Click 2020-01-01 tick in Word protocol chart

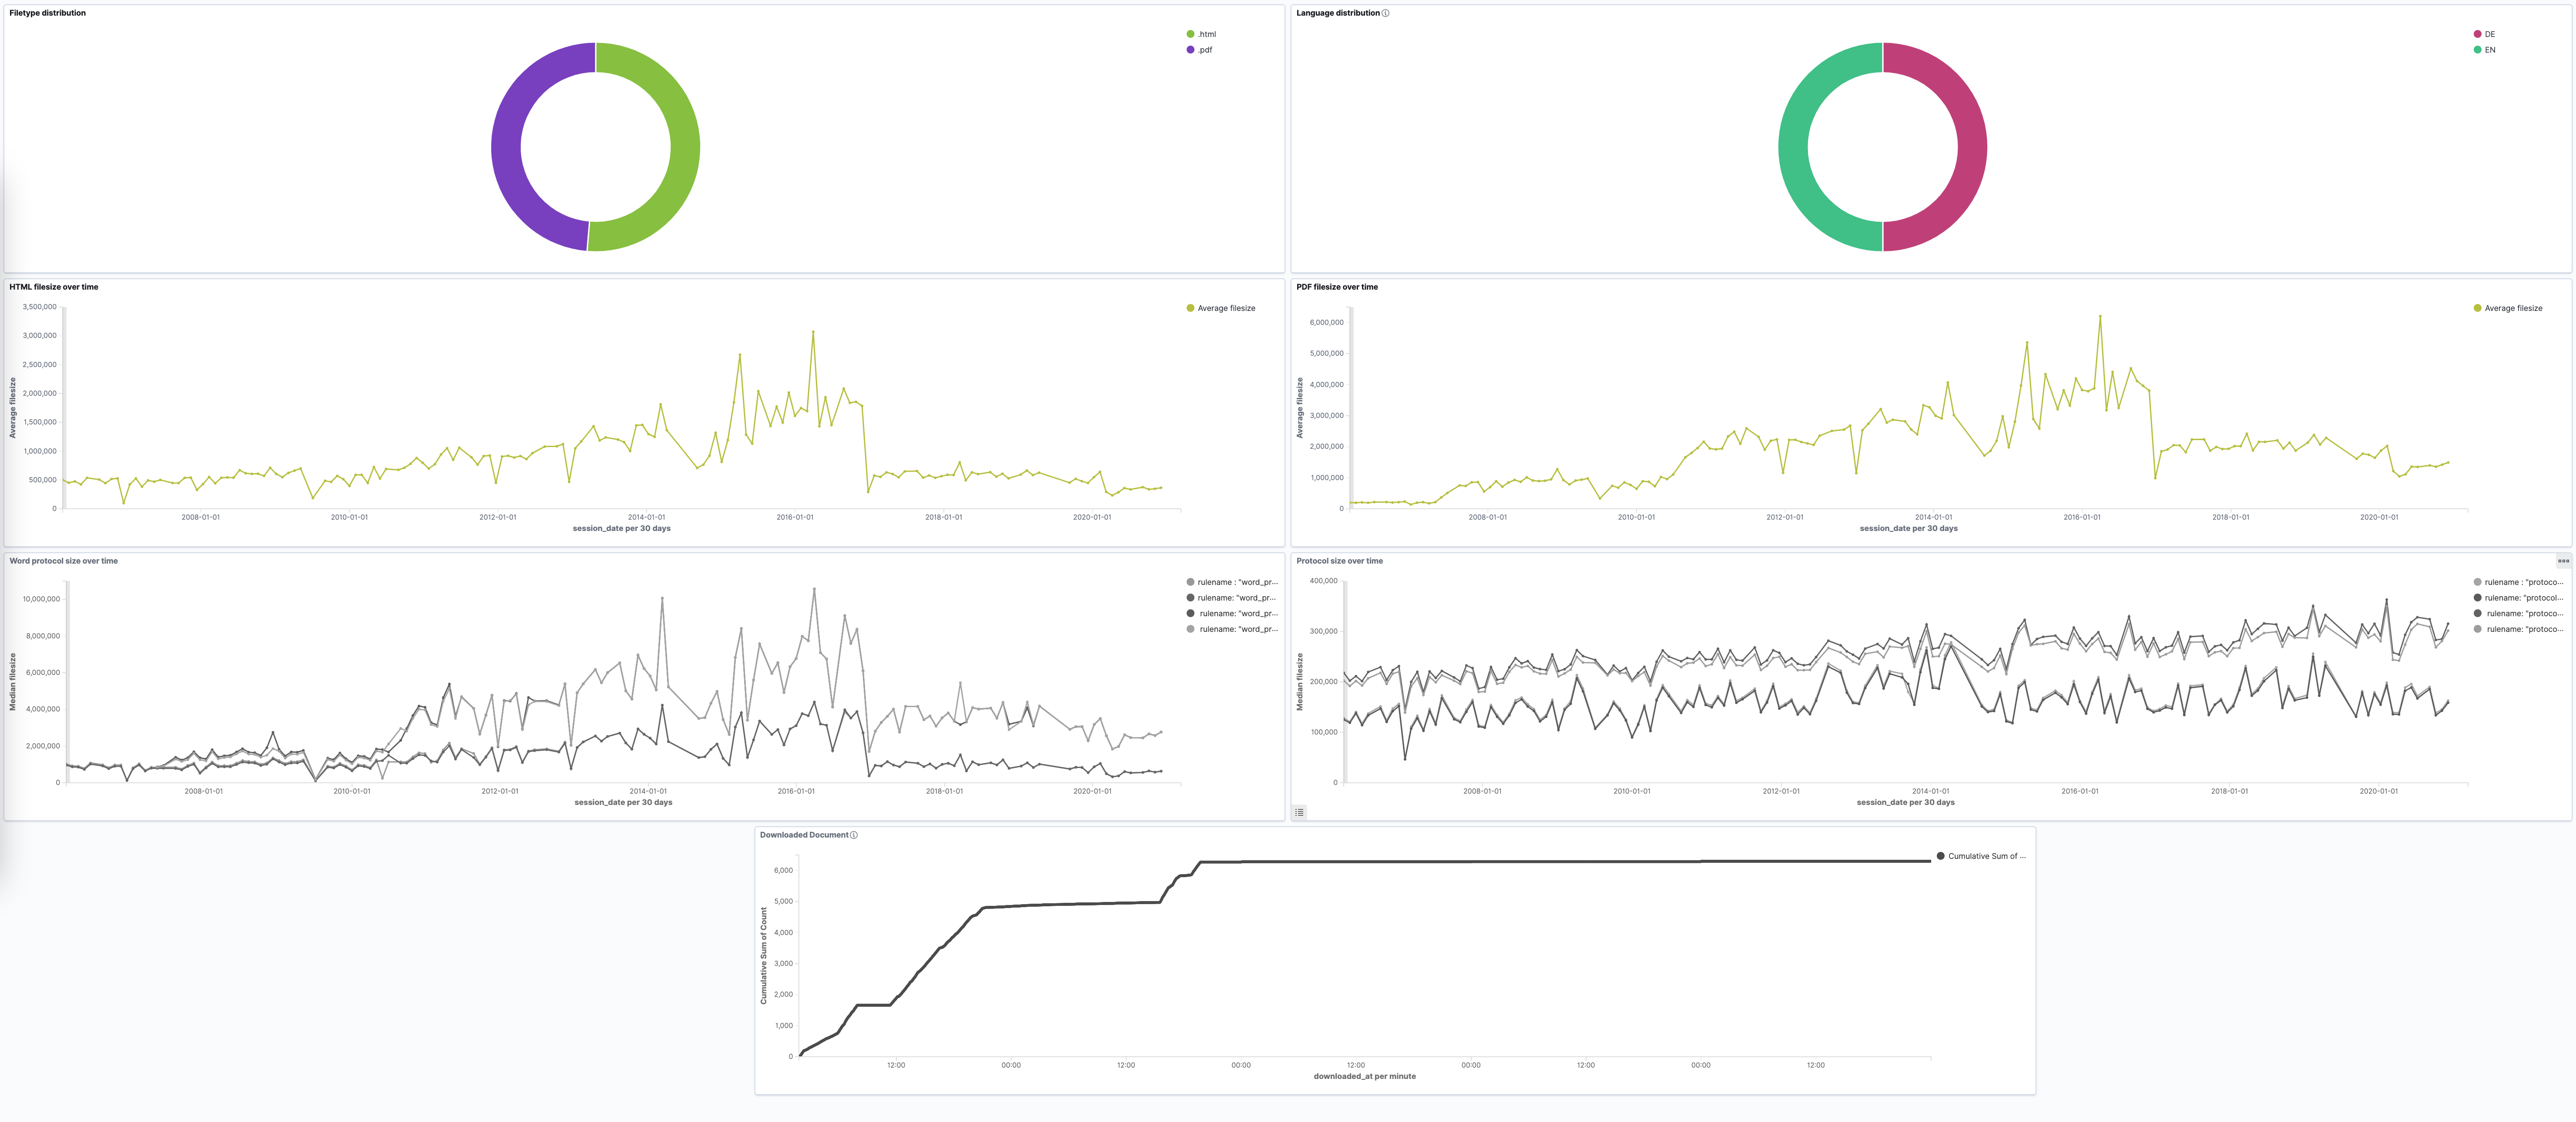1092,791
